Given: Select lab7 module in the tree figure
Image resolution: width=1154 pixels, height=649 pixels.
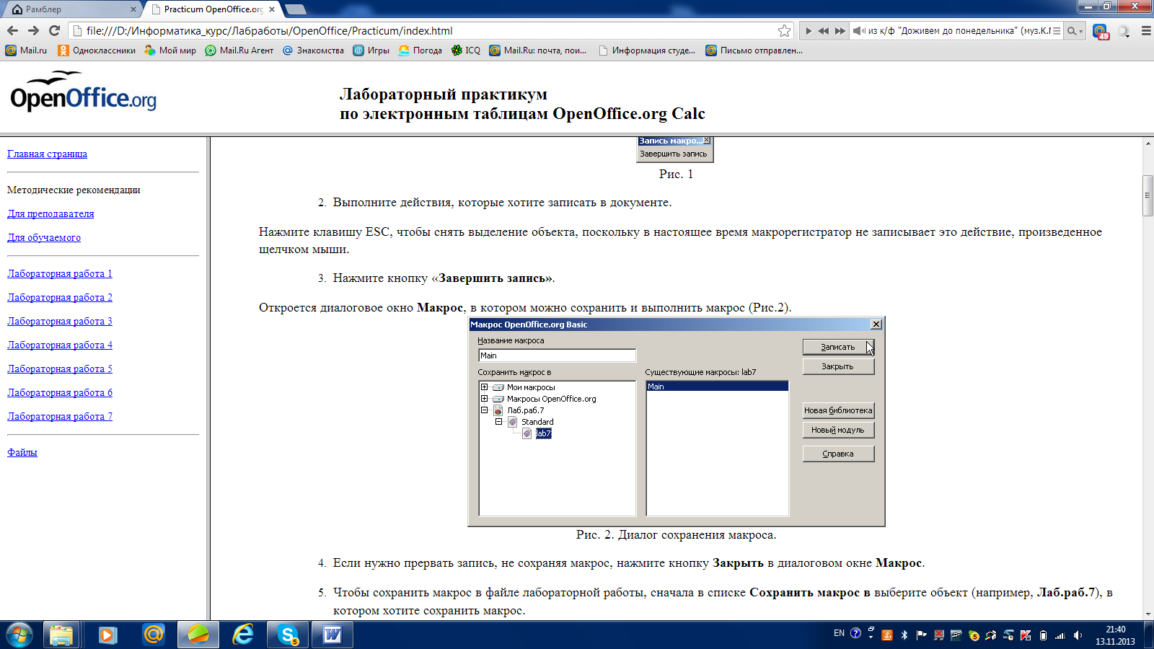Looking at the screenshot, I should (543, 433).
